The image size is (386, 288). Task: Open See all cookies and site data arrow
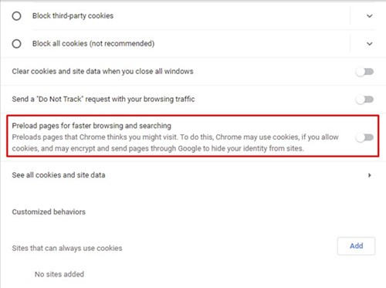pos(370,175)
